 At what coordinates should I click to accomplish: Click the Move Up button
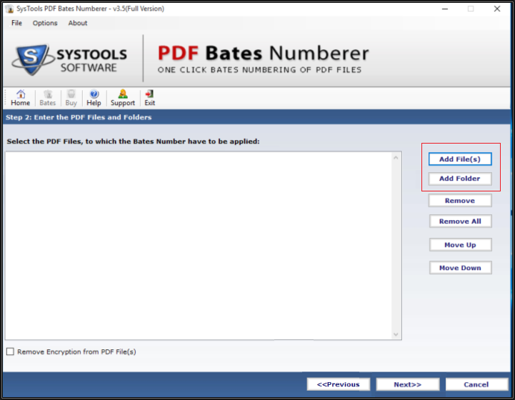pos(460,245)
